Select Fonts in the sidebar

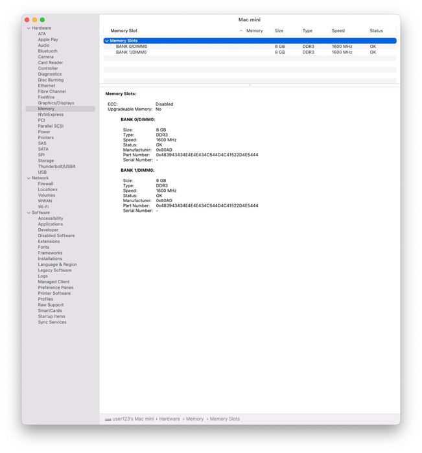click(x=43, y=248)
